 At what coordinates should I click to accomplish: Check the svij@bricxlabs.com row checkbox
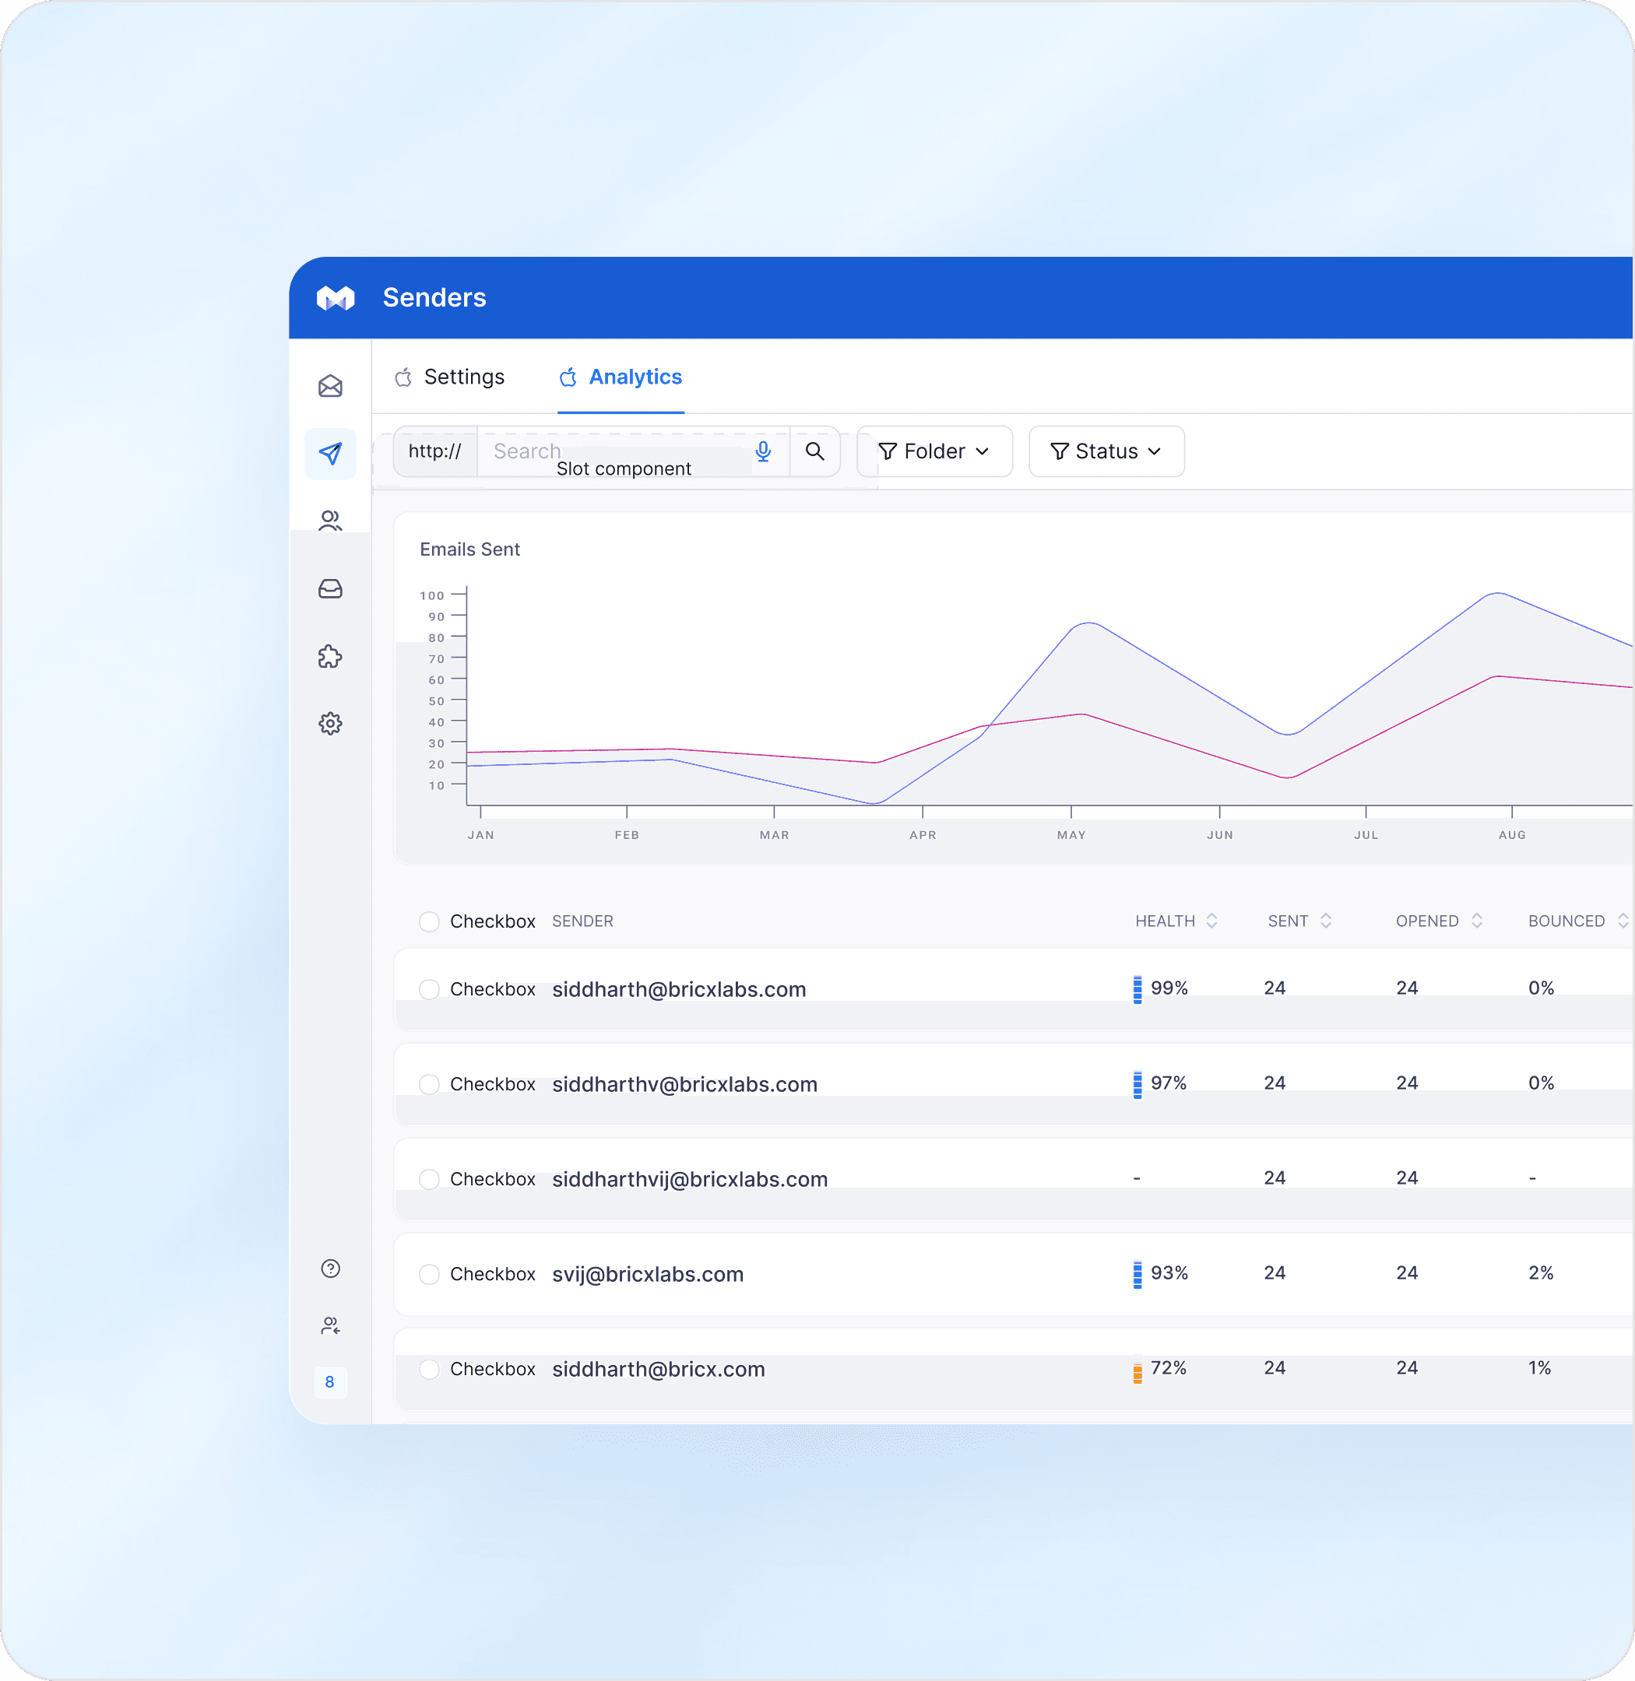[x=429, y=1275]
